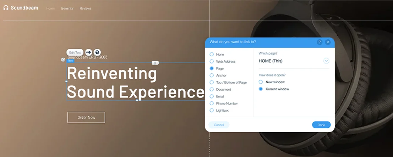Image resolution: width=393 pixels, height=157 pixels.
Task: Select the Web Address link option
Action: coord(212,61)
